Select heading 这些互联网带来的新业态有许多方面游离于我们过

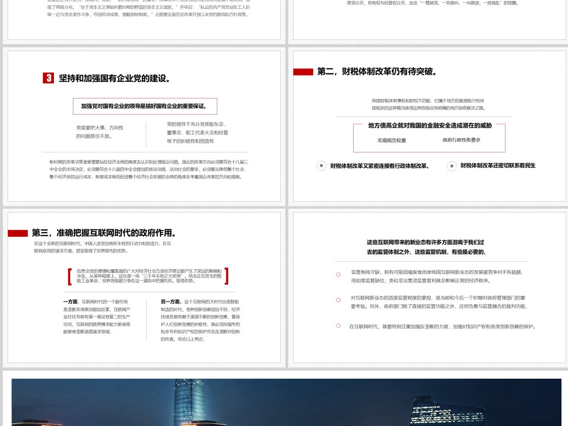click(x=426, y=247)
